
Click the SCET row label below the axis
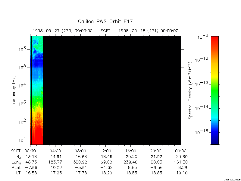click(16, 151)
